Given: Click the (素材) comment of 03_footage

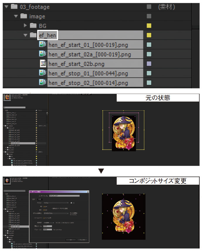Looking at the screenshot, I should 167,7.
